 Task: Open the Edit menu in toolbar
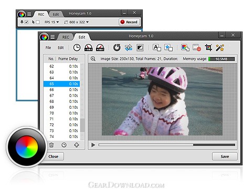[x=60, y=48]
